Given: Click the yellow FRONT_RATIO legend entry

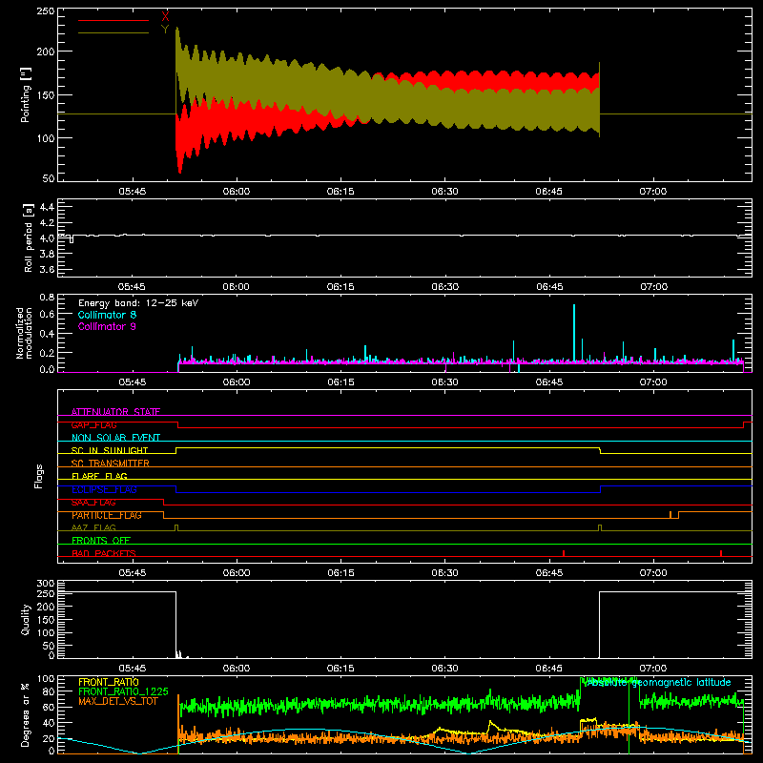Looking at the screenshot, I should (x=109, y=682).
